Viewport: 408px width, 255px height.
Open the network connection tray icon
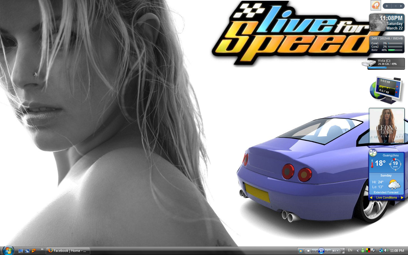[381, 250]
